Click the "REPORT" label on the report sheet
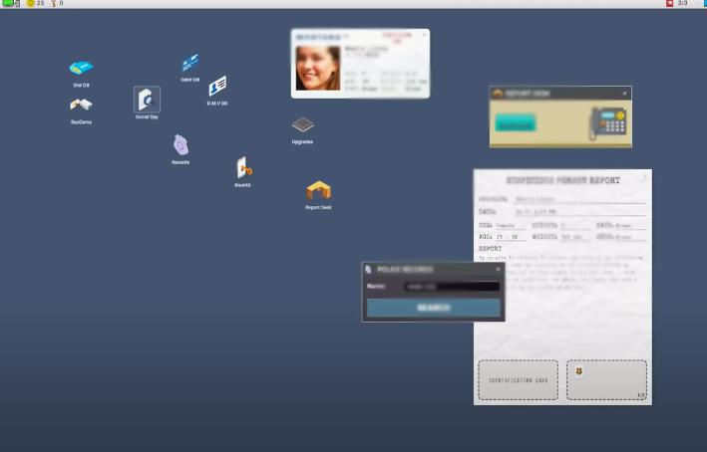The width and height of the screenshot is (707, 452). tap(491, 249)
